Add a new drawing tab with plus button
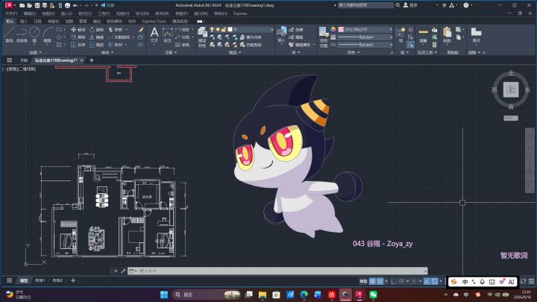537x302 pixels. (92, 60)
